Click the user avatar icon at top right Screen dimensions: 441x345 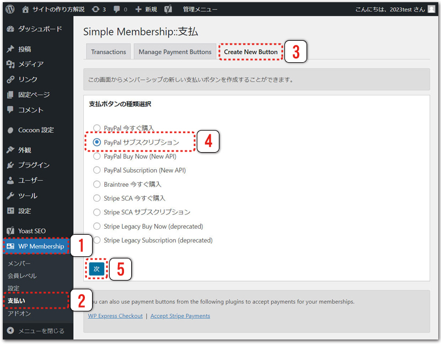coord(432,9)
